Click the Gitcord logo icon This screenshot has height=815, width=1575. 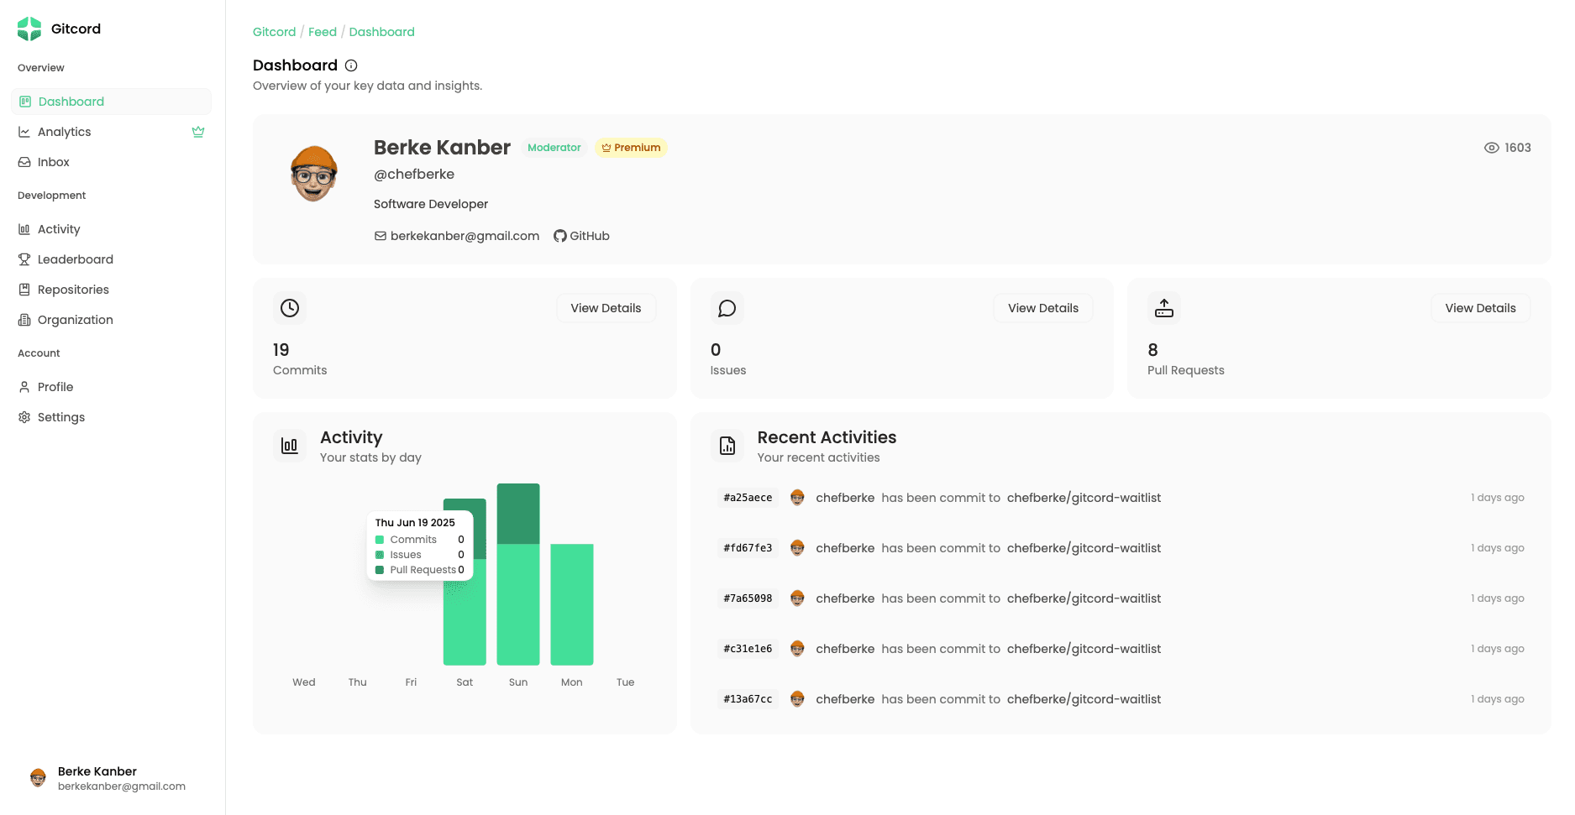point(29,29)
